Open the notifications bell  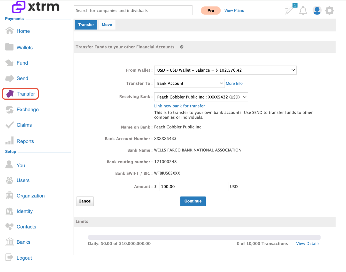[303, 11]
